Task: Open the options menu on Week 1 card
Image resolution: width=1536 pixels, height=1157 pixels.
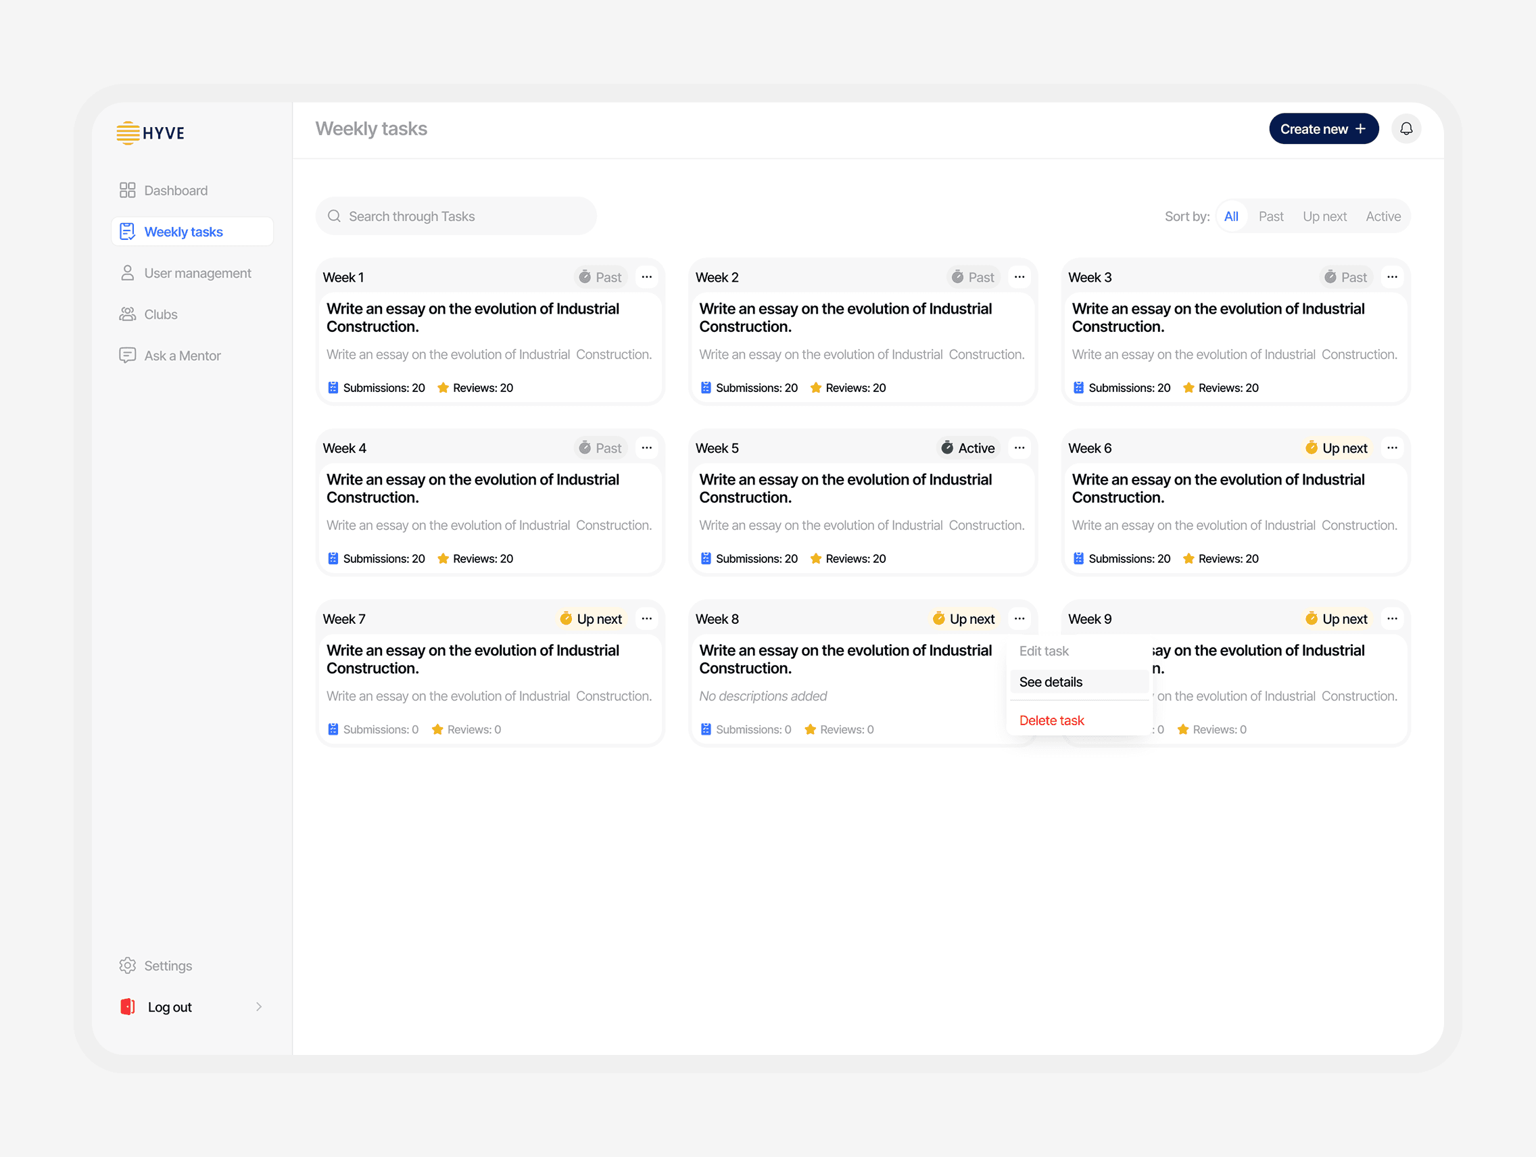Action: click(646, 276)
